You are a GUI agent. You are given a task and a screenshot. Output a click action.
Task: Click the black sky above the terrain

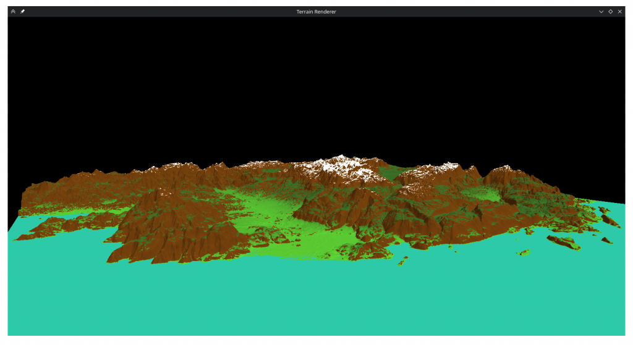coord(309,80)
